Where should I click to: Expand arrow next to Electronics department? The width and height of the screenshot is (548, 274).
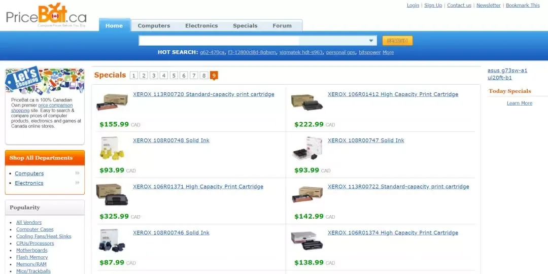[x=78, y=183]
